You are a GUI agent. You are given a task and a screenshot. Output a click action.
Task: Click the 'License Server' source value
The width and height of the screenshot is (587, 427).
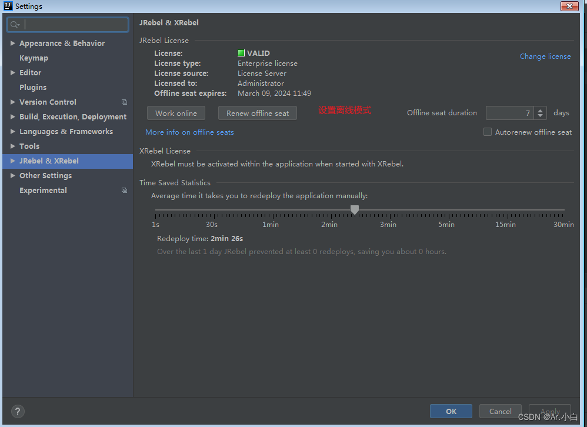pyautogui.click(x=262, y=74)
